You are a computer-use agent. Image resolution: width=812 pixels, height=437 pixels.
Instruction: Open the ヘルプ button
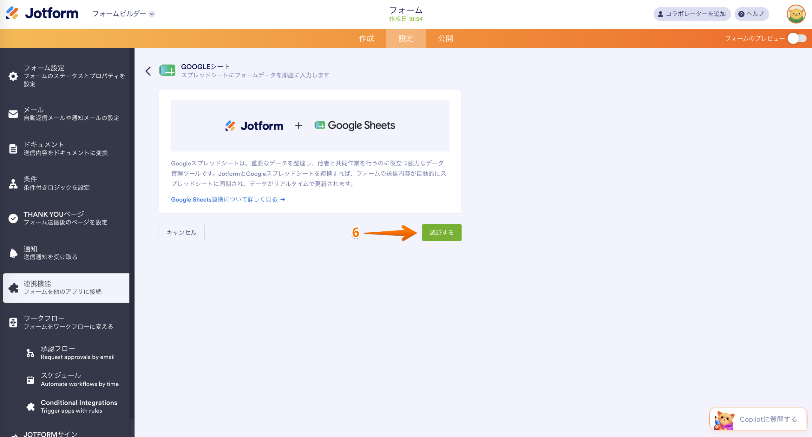click(x=751, y=14)
